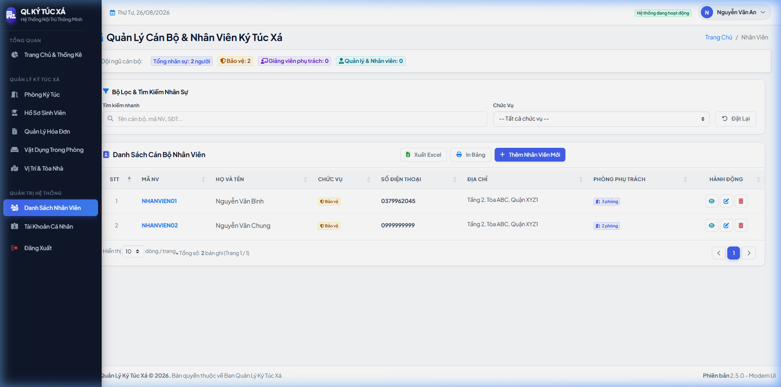Click the search magnifier icon

110,119
